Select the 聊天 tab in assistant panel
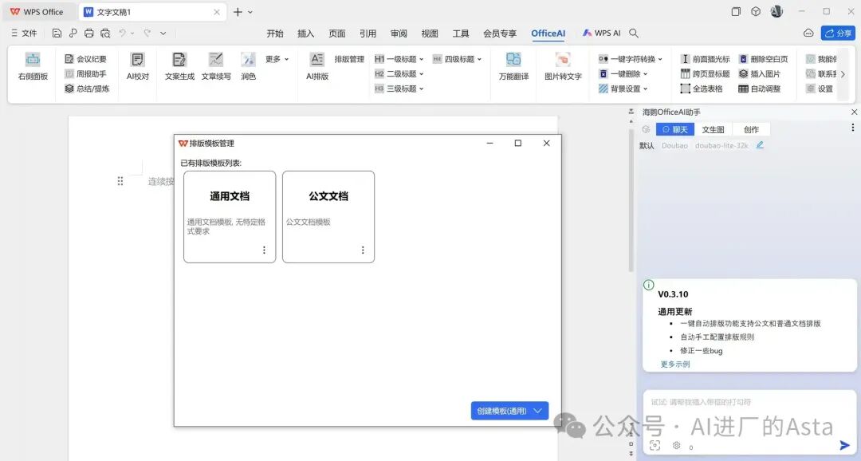861x461 pixels. (x=675, y=130)
